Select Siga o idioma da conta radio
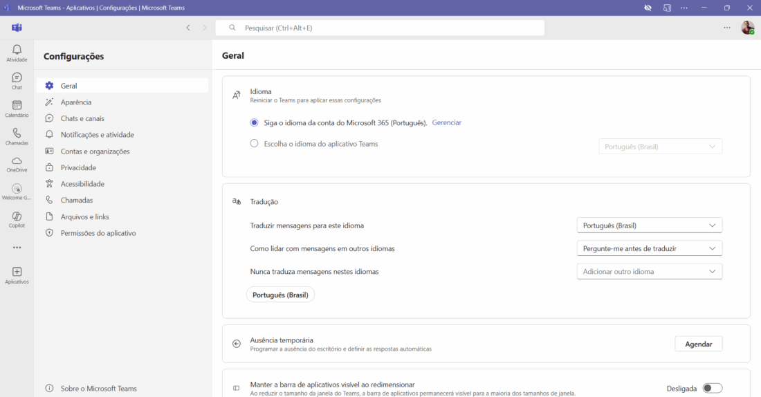 (255, 123)
